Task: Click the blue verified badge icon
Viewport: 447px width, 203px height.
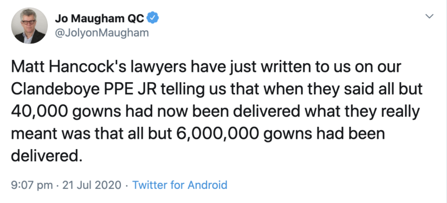Action: (153, 19)
